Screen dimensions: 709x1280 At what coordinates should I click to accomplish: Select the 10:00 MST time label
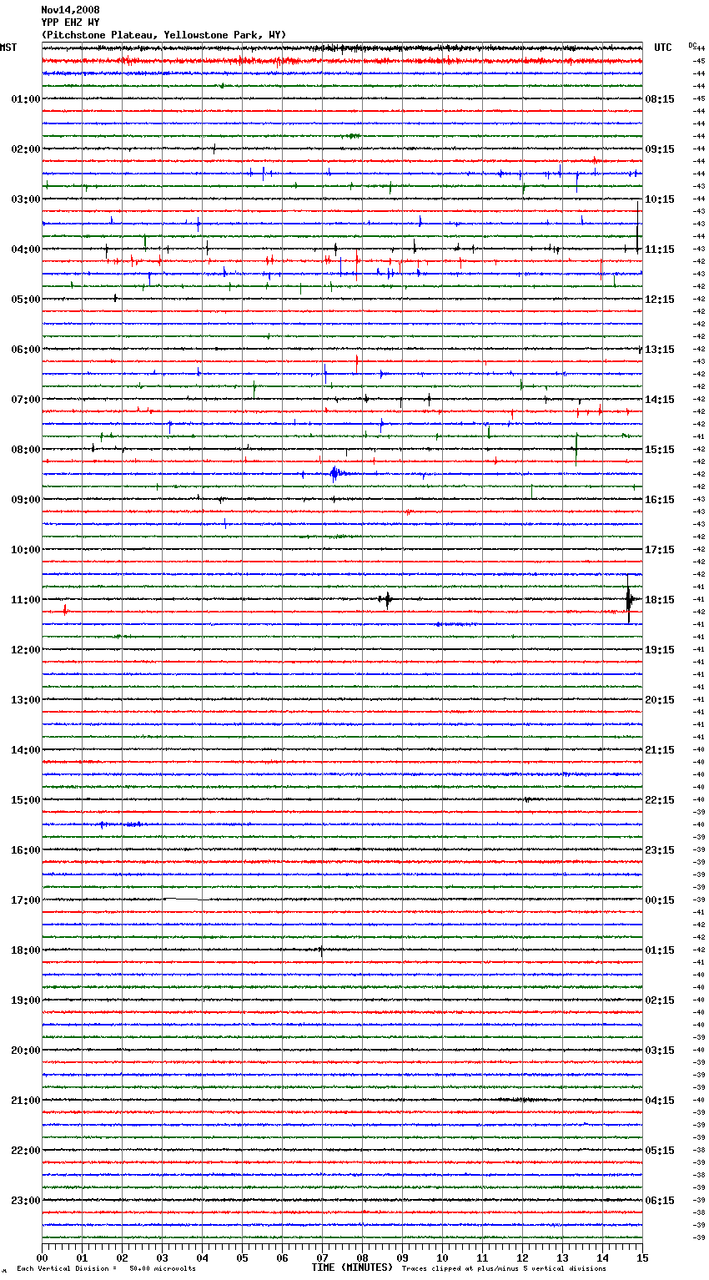(26, 550)
